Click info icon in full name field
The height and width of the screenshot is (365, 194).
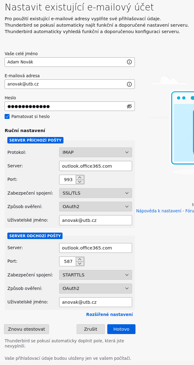click(129, 62)
